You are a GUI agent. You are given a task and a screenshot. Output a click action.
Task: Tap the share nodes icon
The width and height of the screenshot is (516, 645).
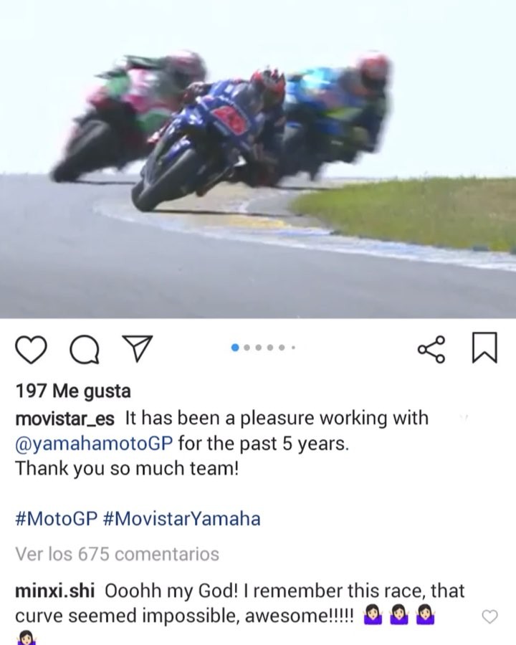[431, 349]
